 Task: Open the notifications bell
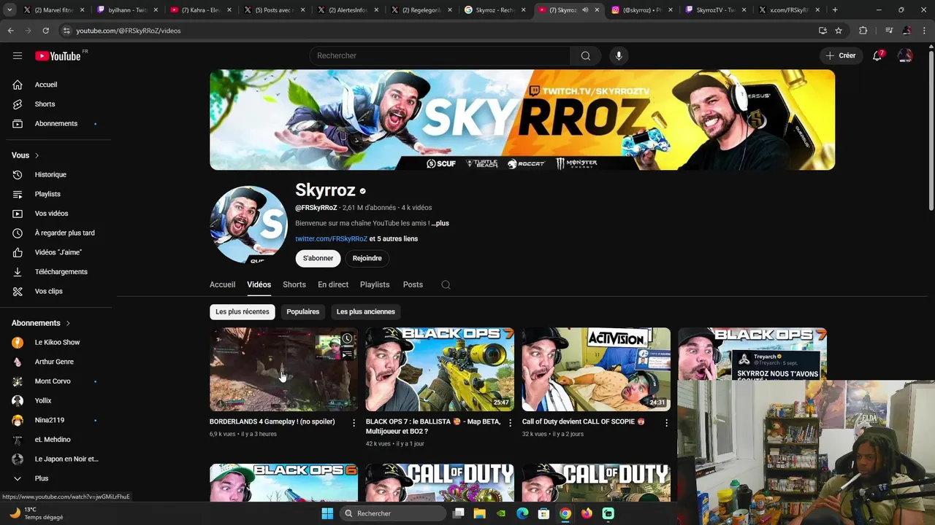click(878, 55)
